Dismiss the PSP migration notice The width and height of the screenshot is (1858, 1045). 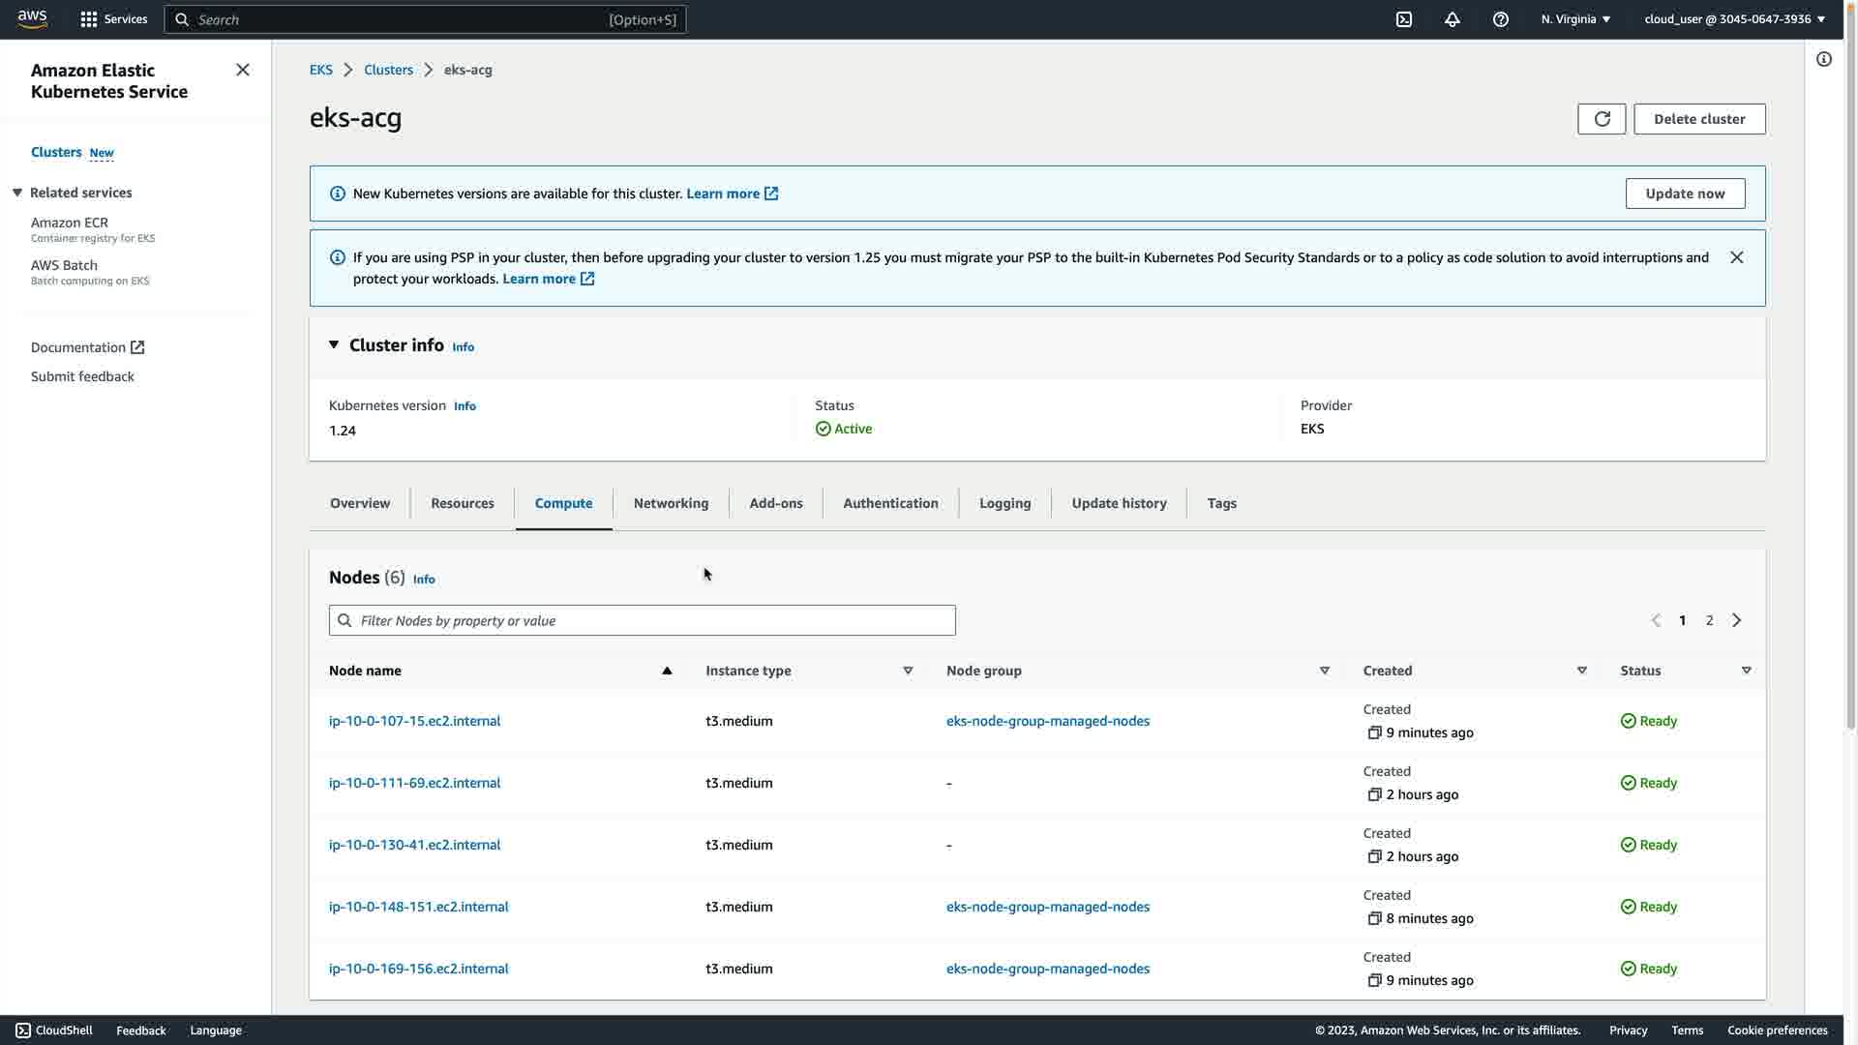(1737, 257)
